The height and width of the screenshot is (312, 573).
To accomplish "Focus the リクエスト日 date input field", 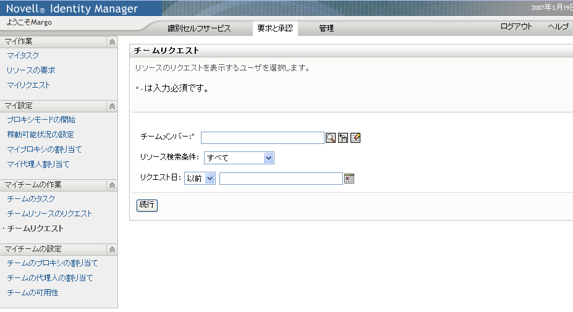I will coord(281,179).
